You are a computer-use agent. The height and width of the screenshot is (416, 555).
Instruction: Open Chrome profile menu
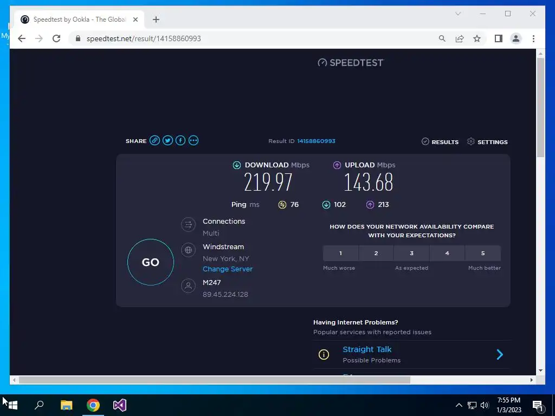(x=516, y=38)
